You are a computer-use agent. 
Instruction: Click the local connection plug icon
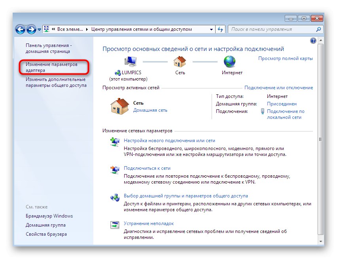(x=262, y=111)
